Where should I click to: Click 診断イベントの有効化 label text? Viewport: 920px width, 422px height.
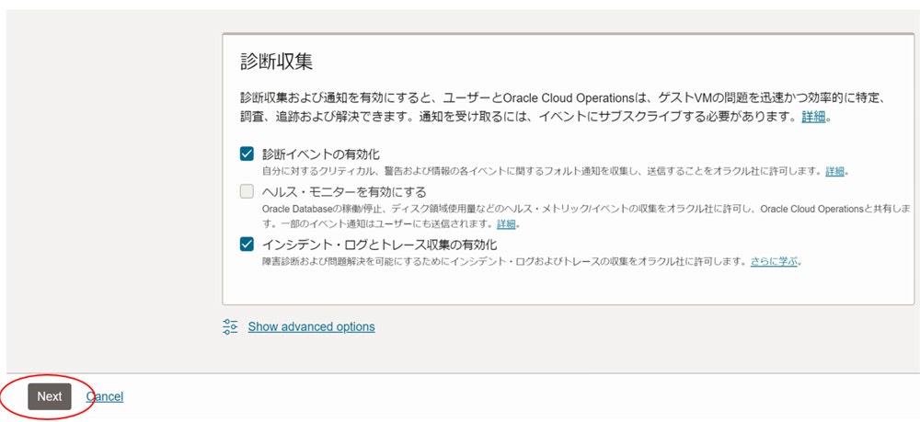tap(321, 154)
